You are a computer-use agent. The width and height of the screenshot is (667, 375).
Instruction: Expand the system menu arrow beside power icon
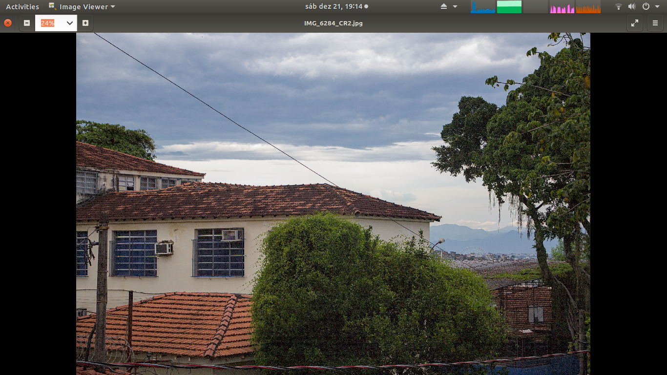pyautogui.click(x=657, y=7)
